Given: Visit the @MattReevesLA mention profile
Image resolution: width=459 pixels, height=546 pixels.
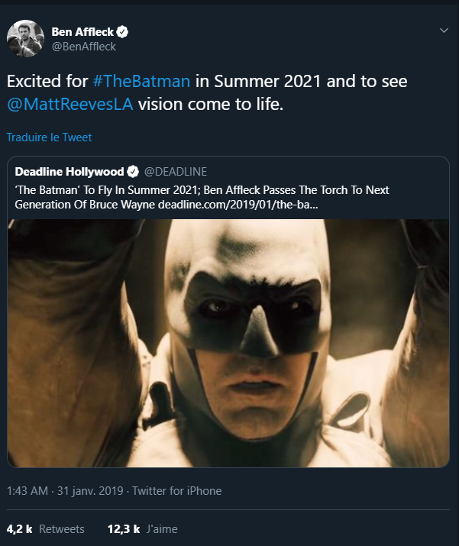Looking at the screenshot, I should [70, 104].
